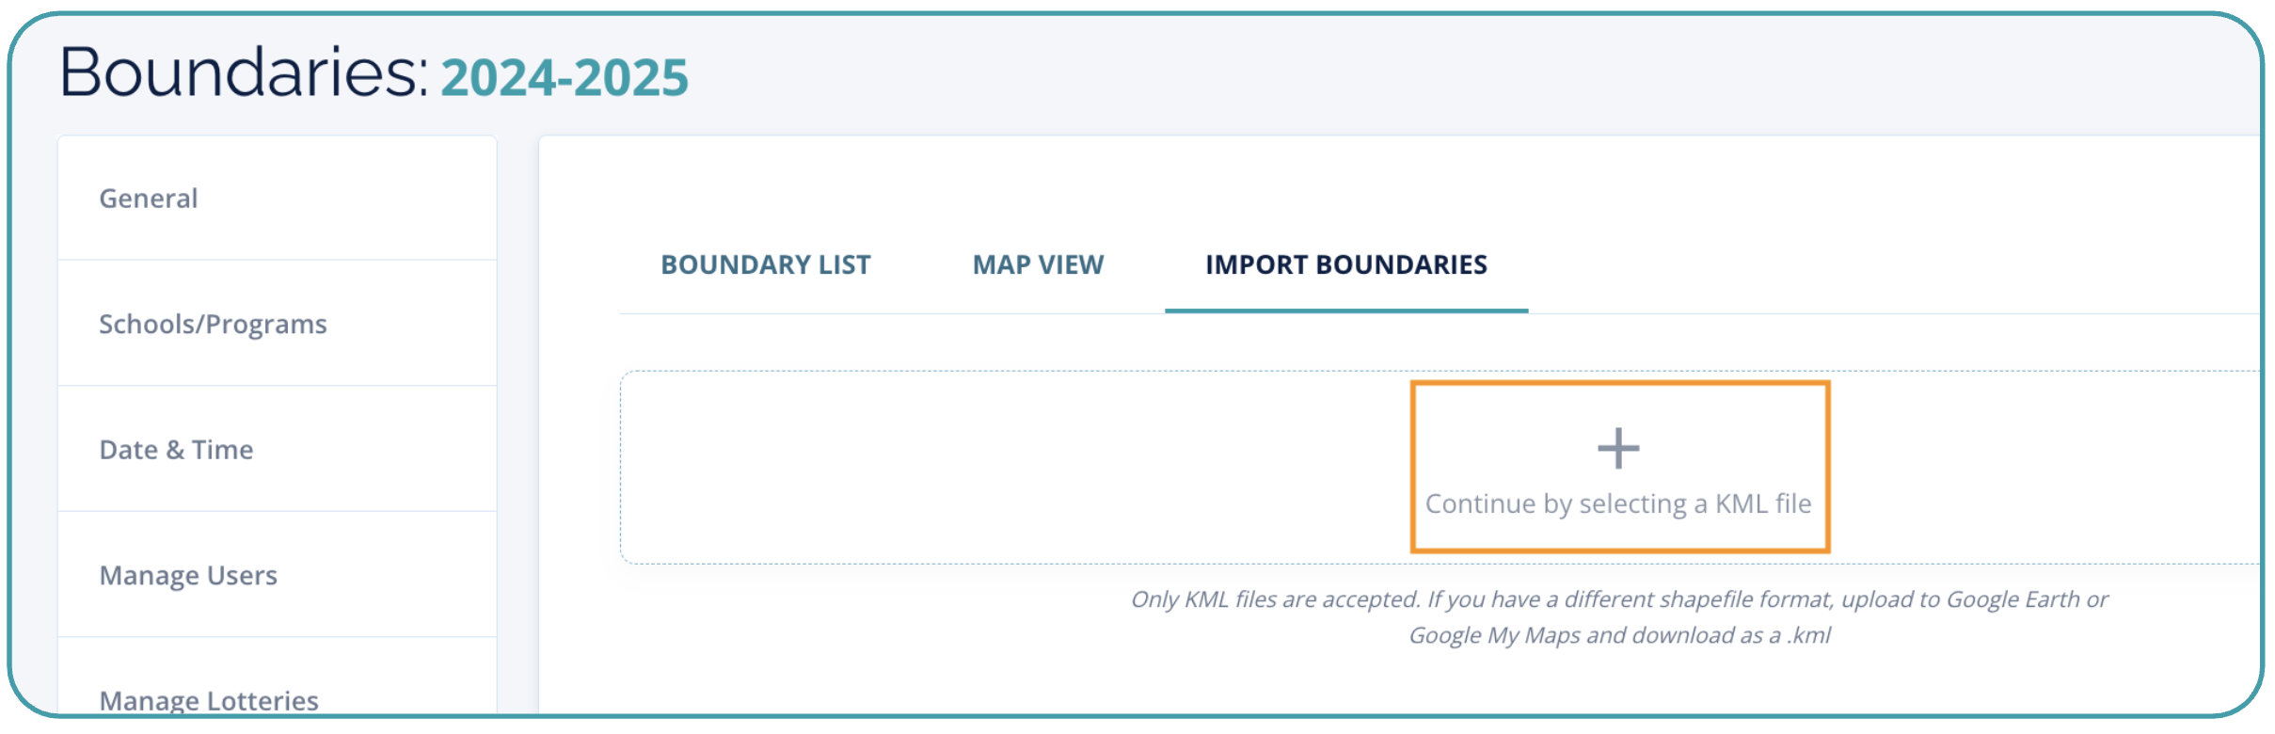2275x734 pixels.
Task: Open Manage Lotteries in the sidebar
Action: 209,699
